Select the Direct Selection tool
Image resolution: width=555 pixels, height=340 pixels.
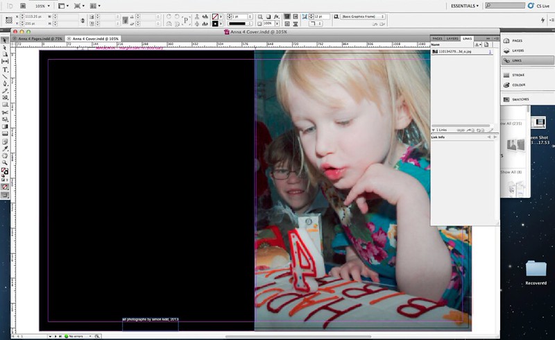click(x=5, y=47)
